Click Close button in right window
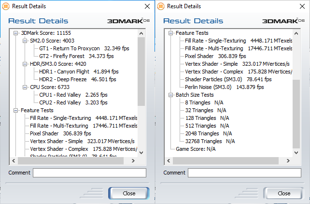Viewport: 310px width, 204px height. pyautogui.click(x=284, y=193)
